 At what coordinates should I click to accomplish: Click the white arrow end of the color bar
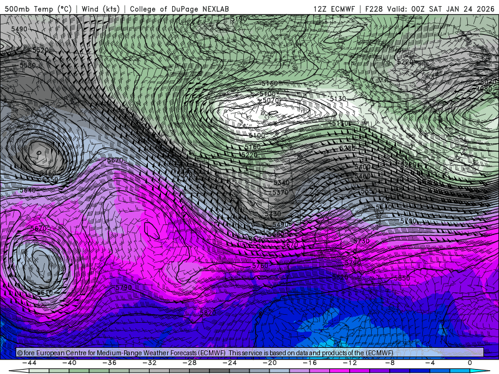pos(19,371)
